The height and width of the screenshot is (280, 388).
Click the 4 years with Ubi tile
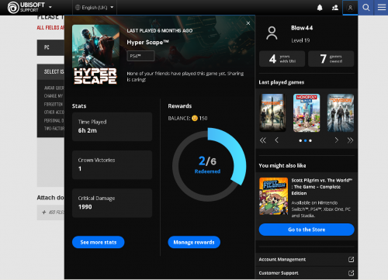point(282,59)
